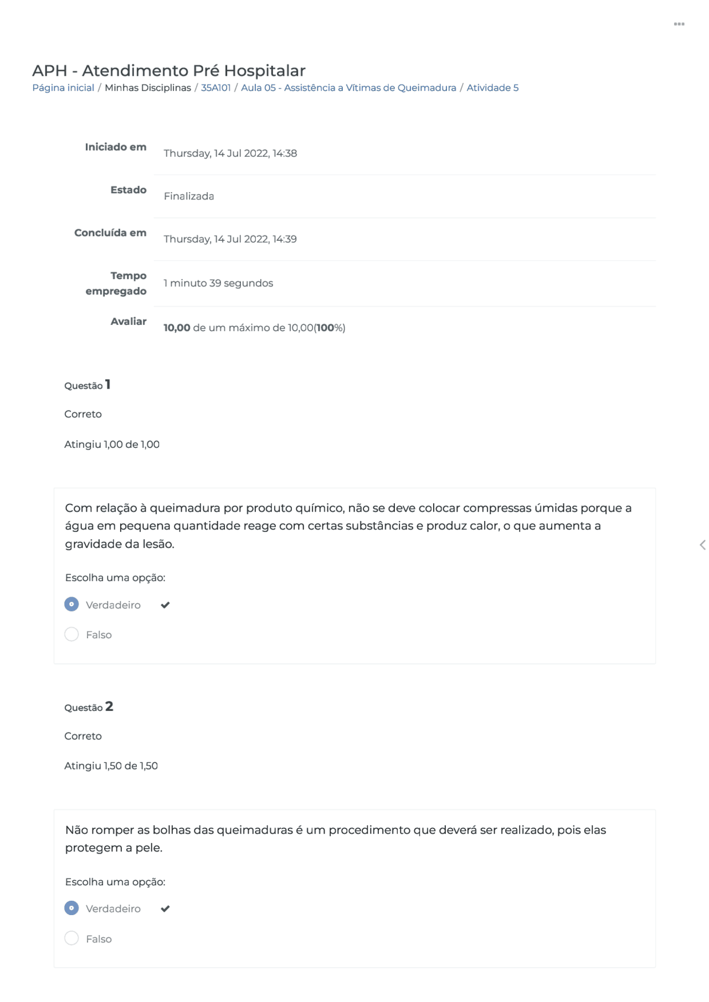
Task: Click the correct checkmark beside Question 1
Action: coord(165,605)
